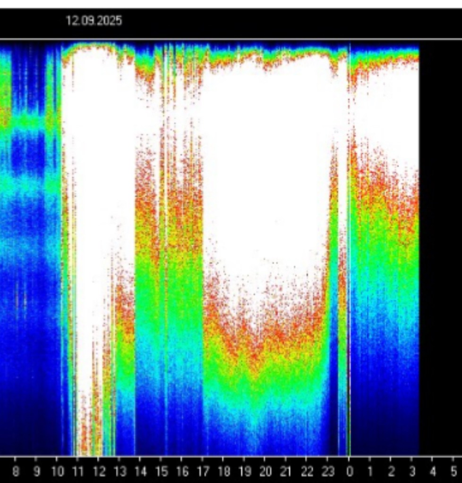Image resolution: width=462 pixels, height=483 pixels.
Task: Click the 19 hour tick label
Action: (x=244, y=471)
